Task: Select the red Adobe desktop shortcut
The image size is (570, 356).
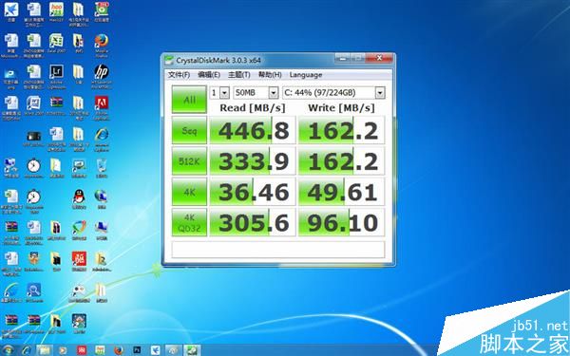Action: tap(102, 107)
